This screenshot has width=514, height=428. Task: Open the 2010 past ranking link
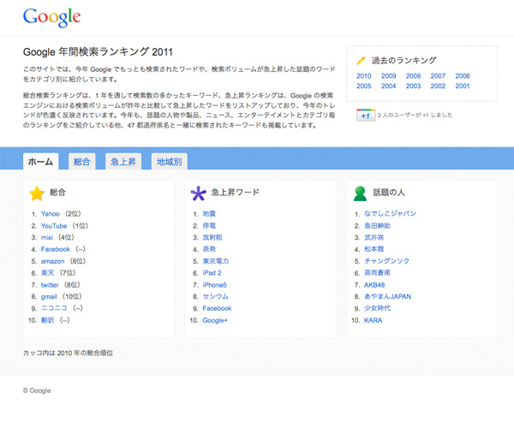coord(363,76)
